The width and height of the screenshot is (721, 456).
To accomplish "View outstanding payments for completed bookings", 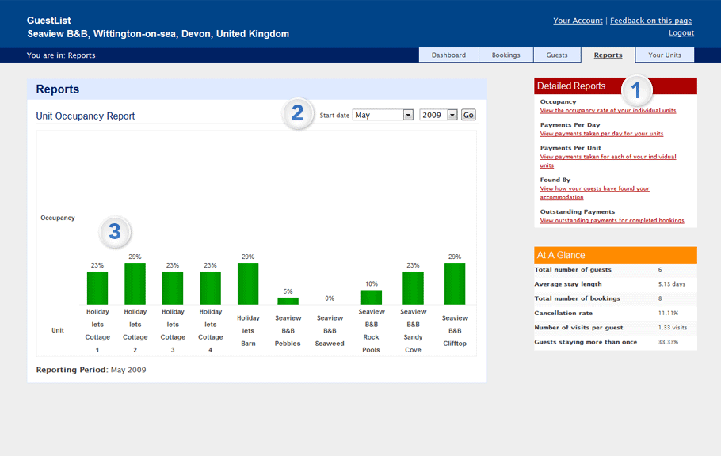I will click(x=612, y=221).
